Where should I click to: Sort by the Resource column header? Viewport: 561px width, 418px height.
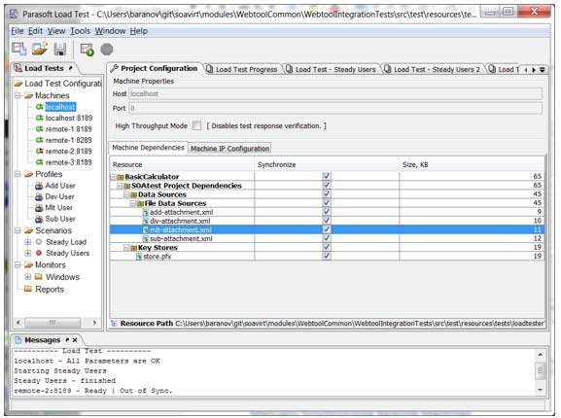[x=182, y=165]
